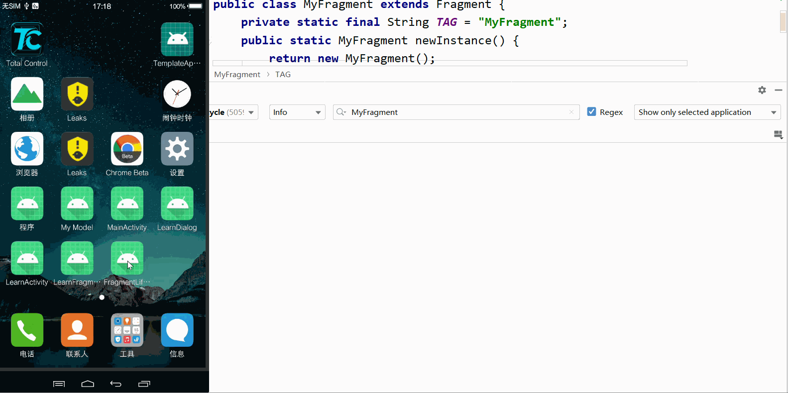This screenshot has height=393, width=788.
Task: Expand the Info log level dropdown
Action: pyautogui.click(x=297, y=112)
